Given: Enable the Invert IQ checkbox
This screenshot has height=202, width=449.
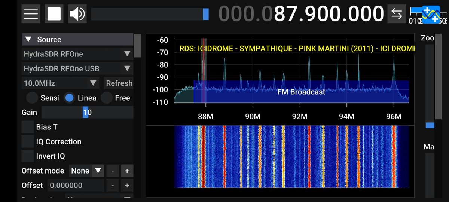Looking at the screenshot, I should (28, 156).
